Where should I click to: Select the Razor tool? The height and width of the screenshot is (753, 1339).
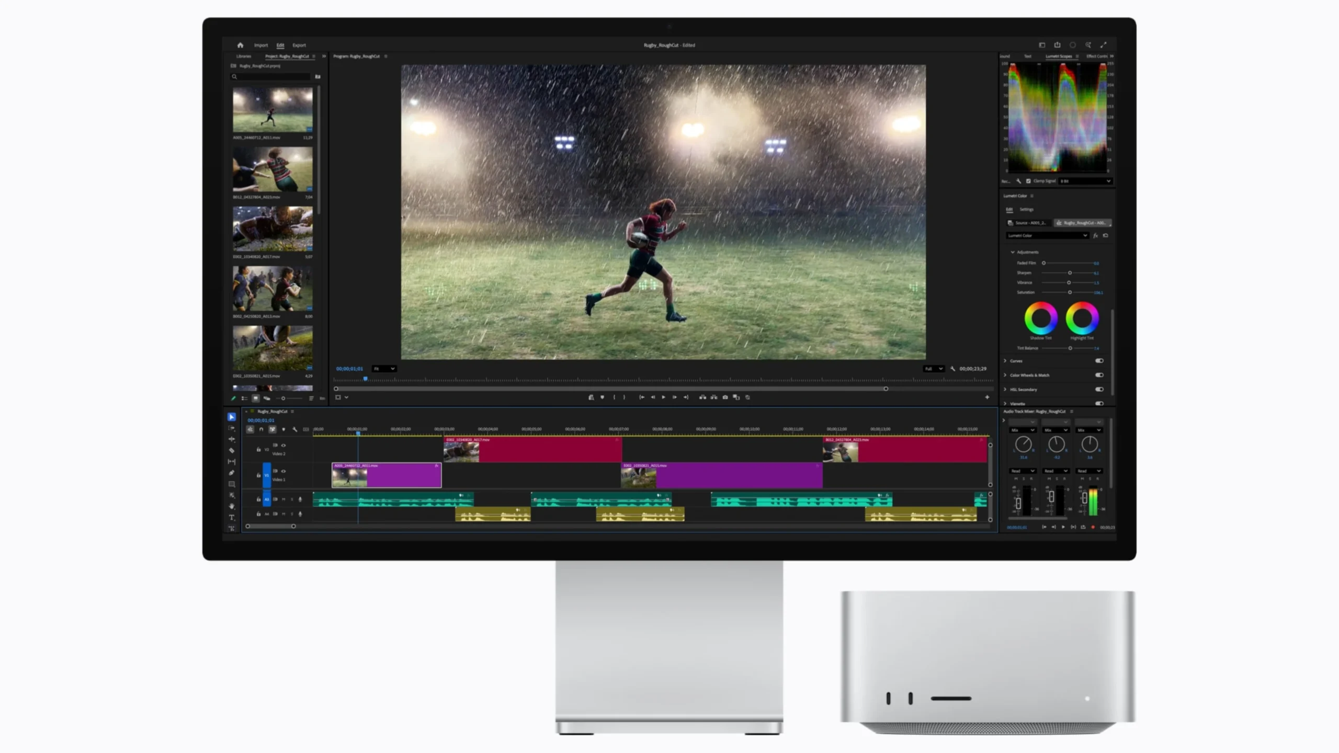pyautogui.click(x=232, y=450)
